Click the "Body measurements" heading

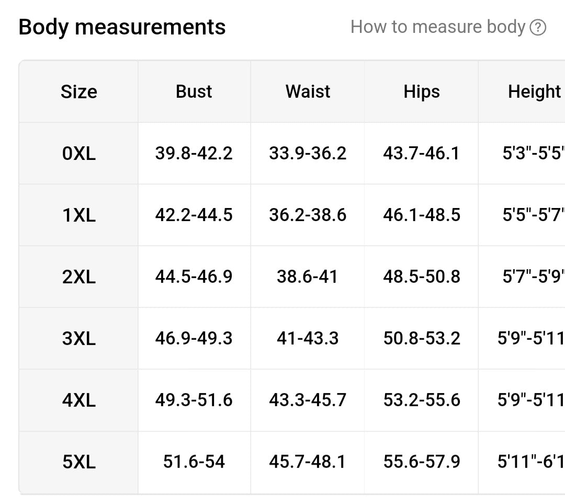point(122,27)
